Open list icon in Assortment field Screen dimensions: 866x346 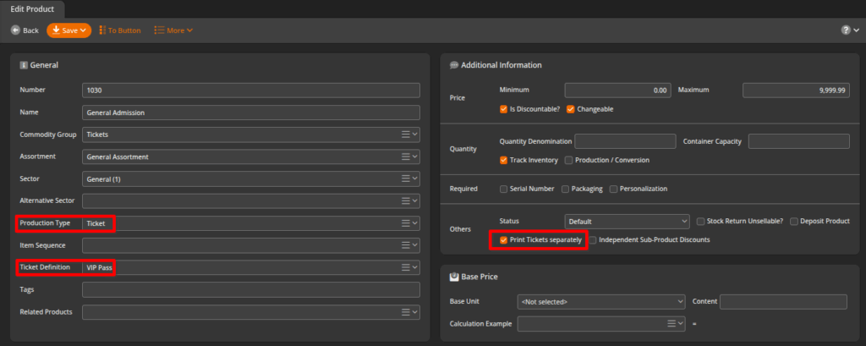pyautogui.click(x=406, y=157)
